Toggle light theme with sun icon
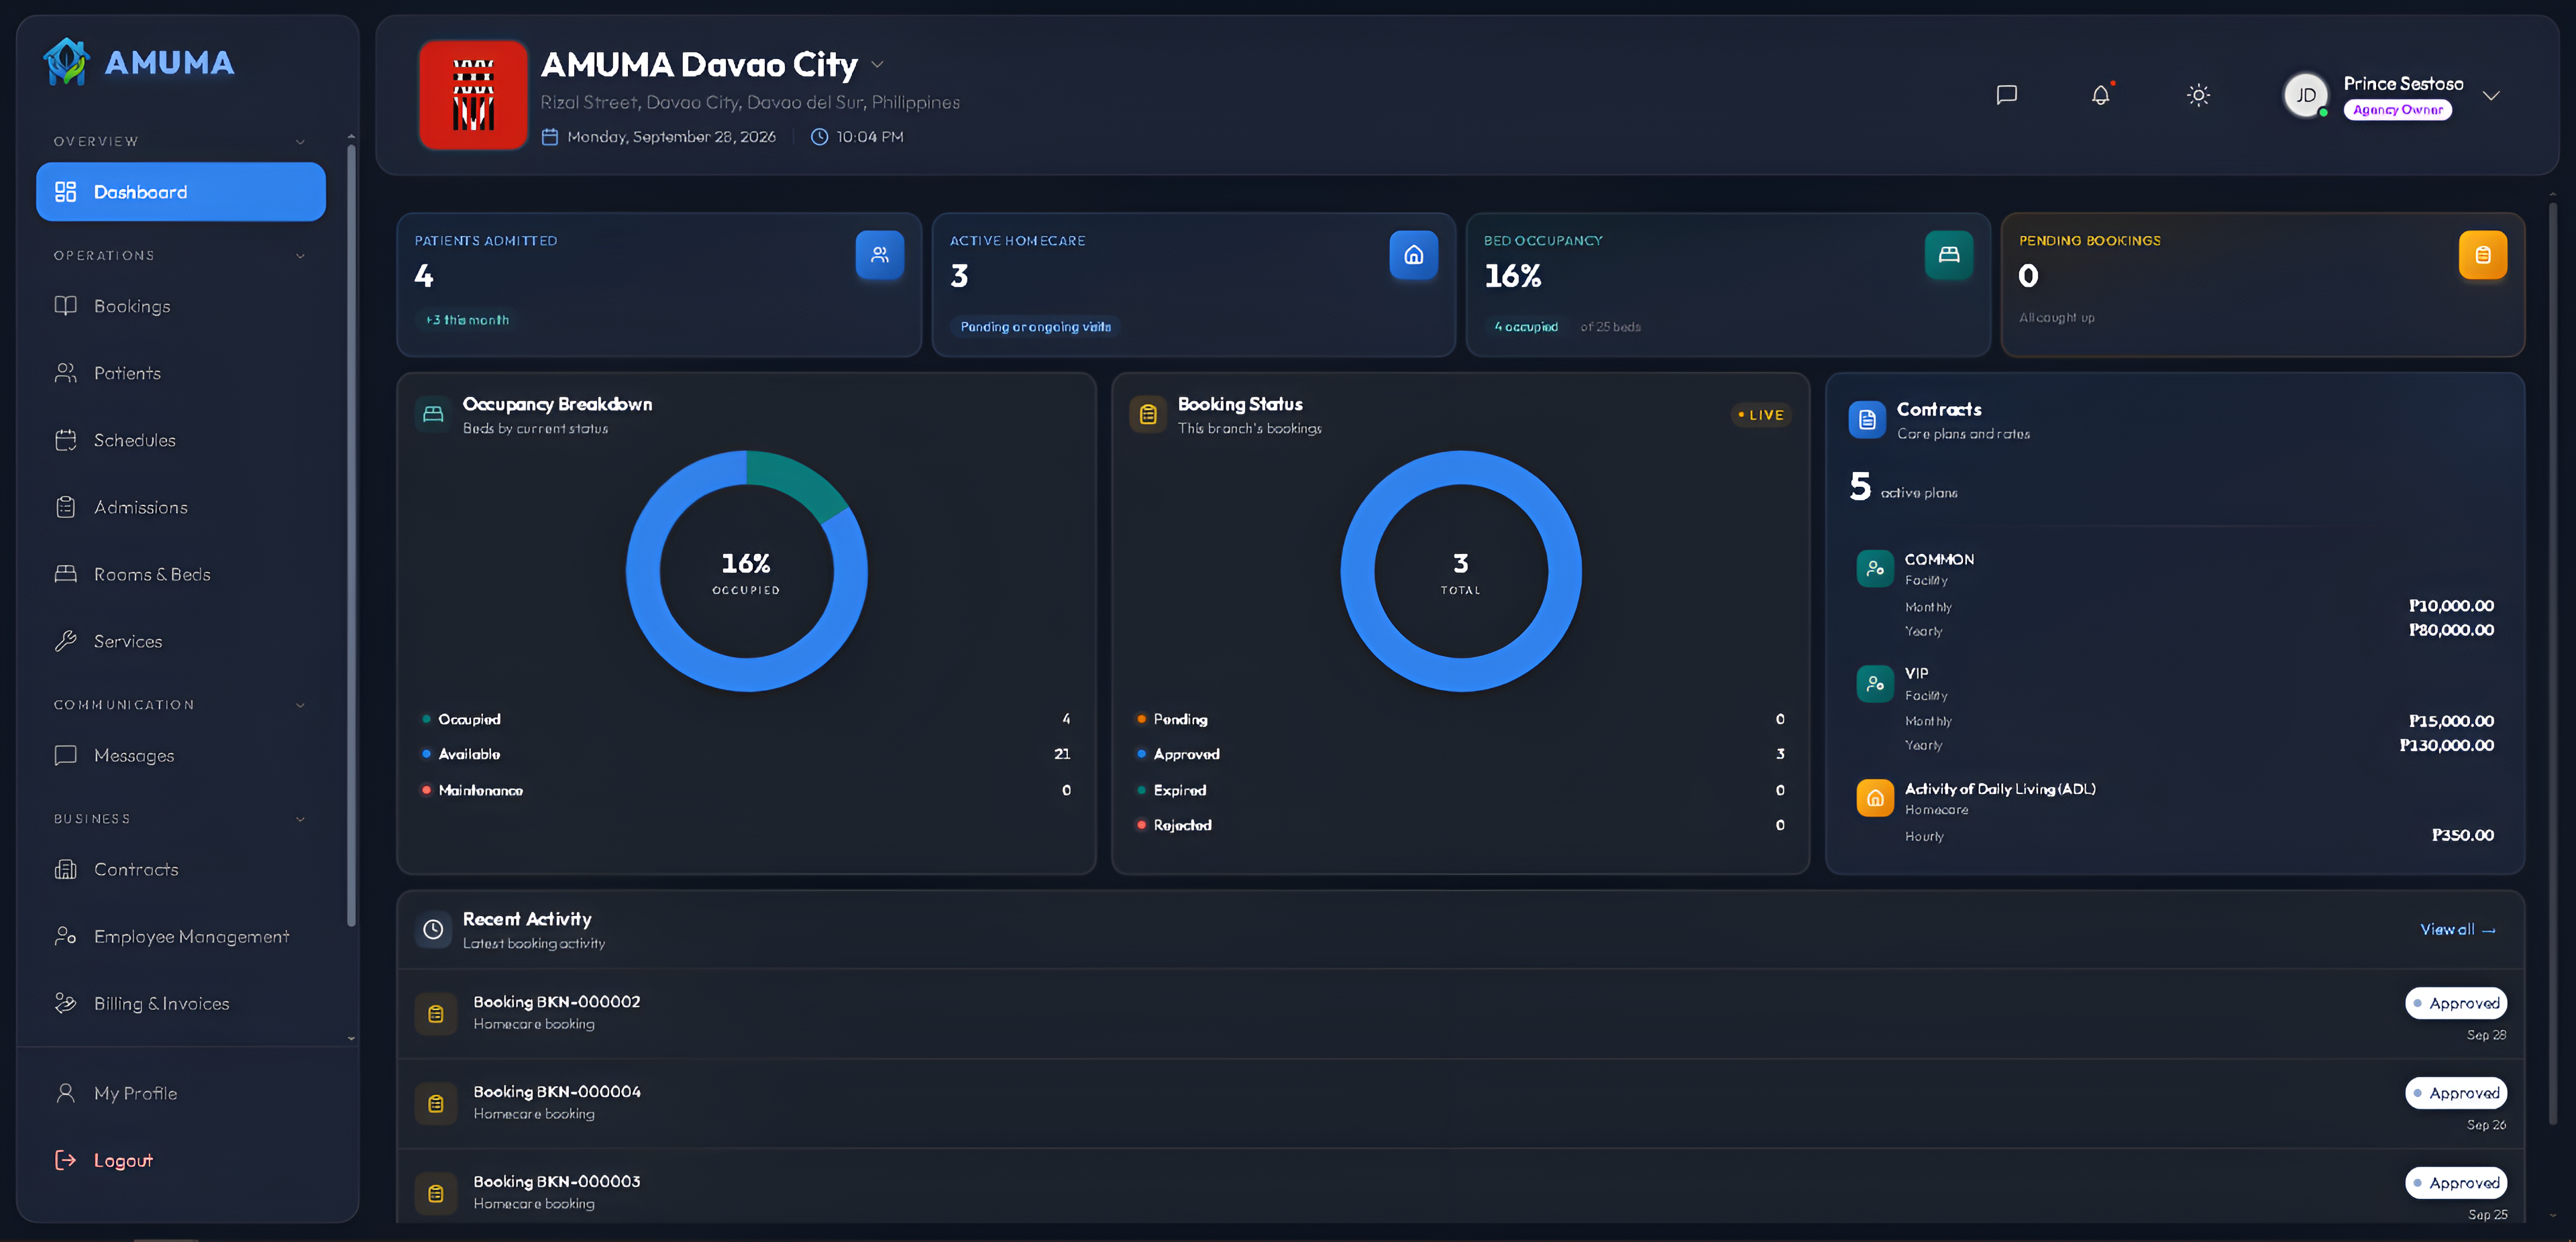 click(x=2198, y=95)
